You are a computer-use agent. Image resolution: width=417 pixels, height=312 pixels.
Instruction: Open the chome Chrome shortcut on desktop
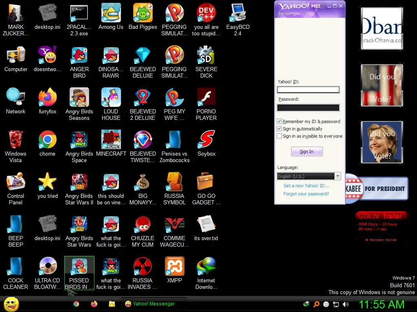tap(47, 143)
